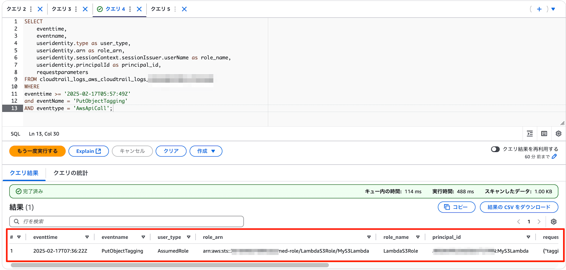Sort by the # column arrow
The width and height of the screenshot is (566, 270).
coord(19,237)
